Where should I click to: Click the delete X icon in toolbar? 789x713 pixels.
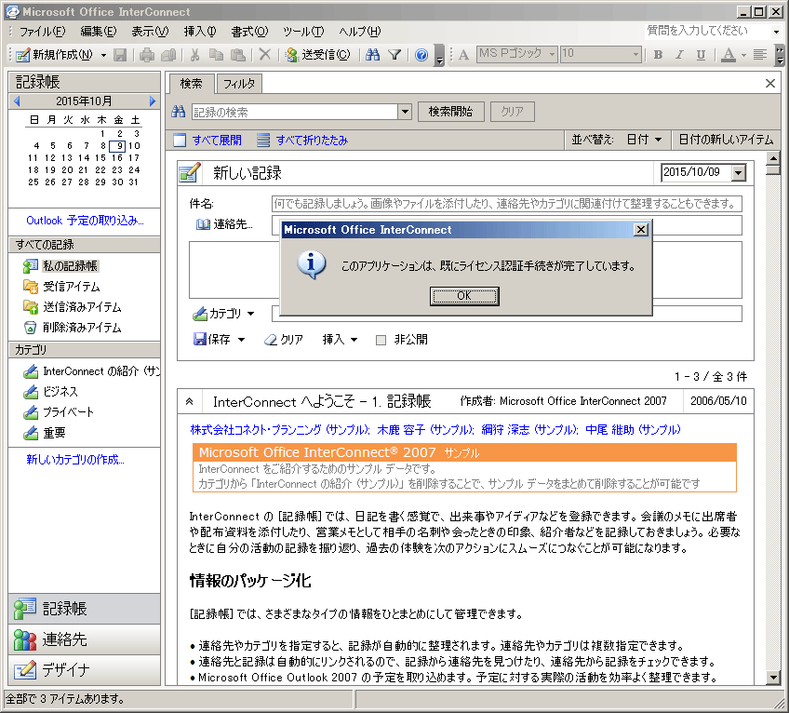click(x=264, y=54)
